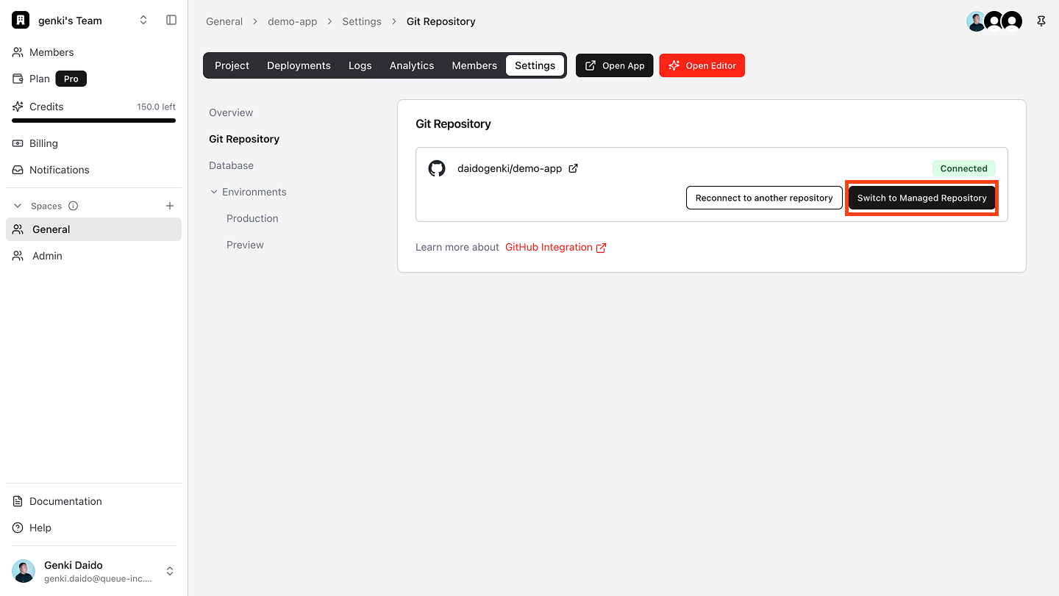Click the Documentation icon in the sidebar footer
This screenshot has width=1059, height=596.
[x=18, y=501]
